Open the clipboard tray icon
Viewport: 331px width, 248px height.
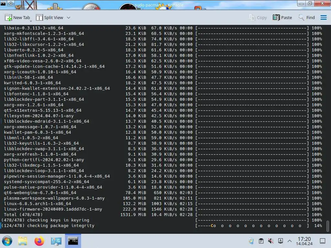pos(261,241)
